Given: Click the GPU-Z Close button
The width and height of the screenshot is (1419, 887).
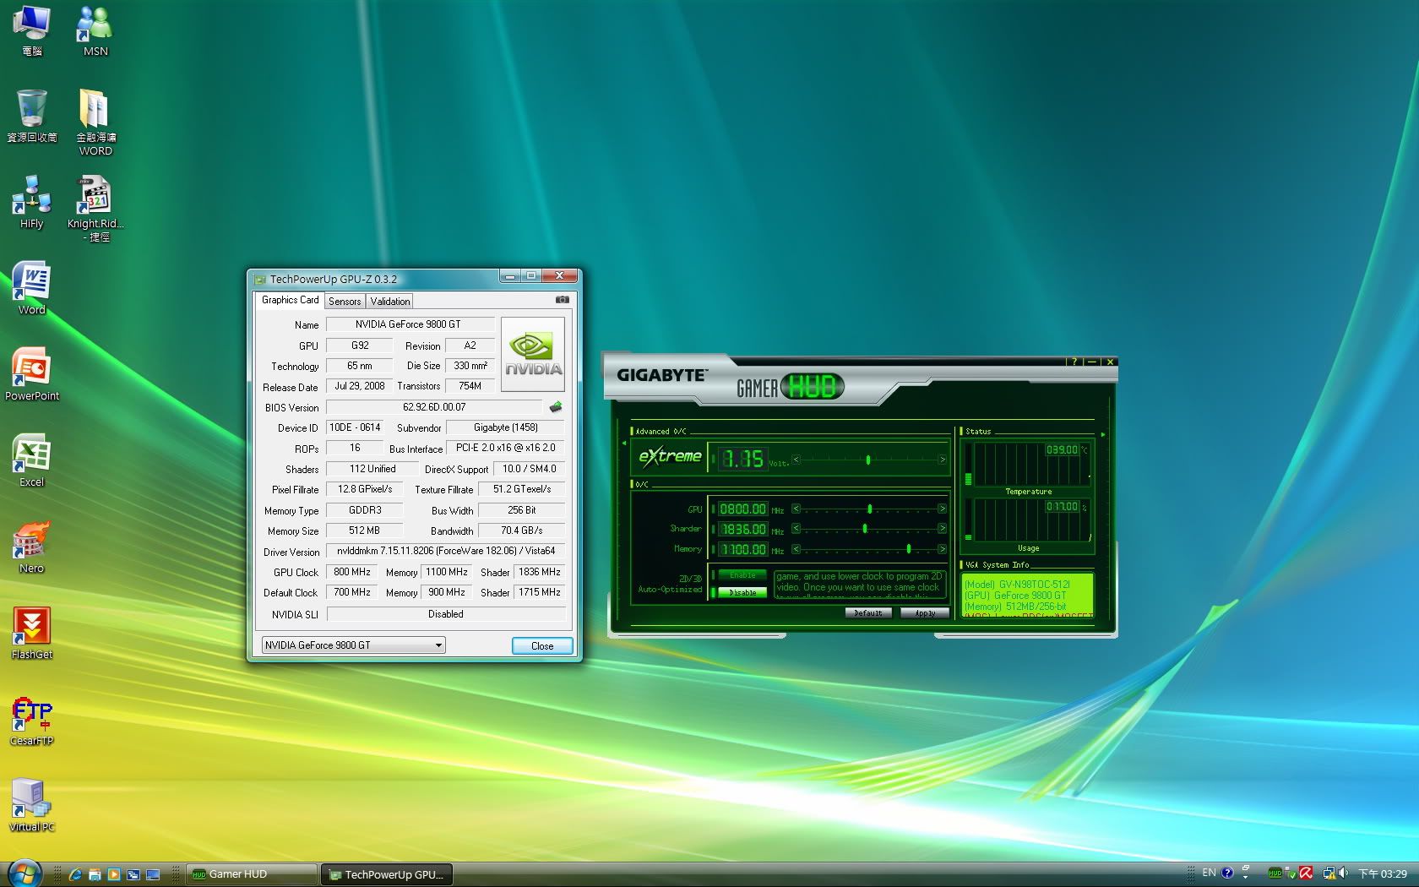Looking at the screenshot, I should click(x=542, y=645).
